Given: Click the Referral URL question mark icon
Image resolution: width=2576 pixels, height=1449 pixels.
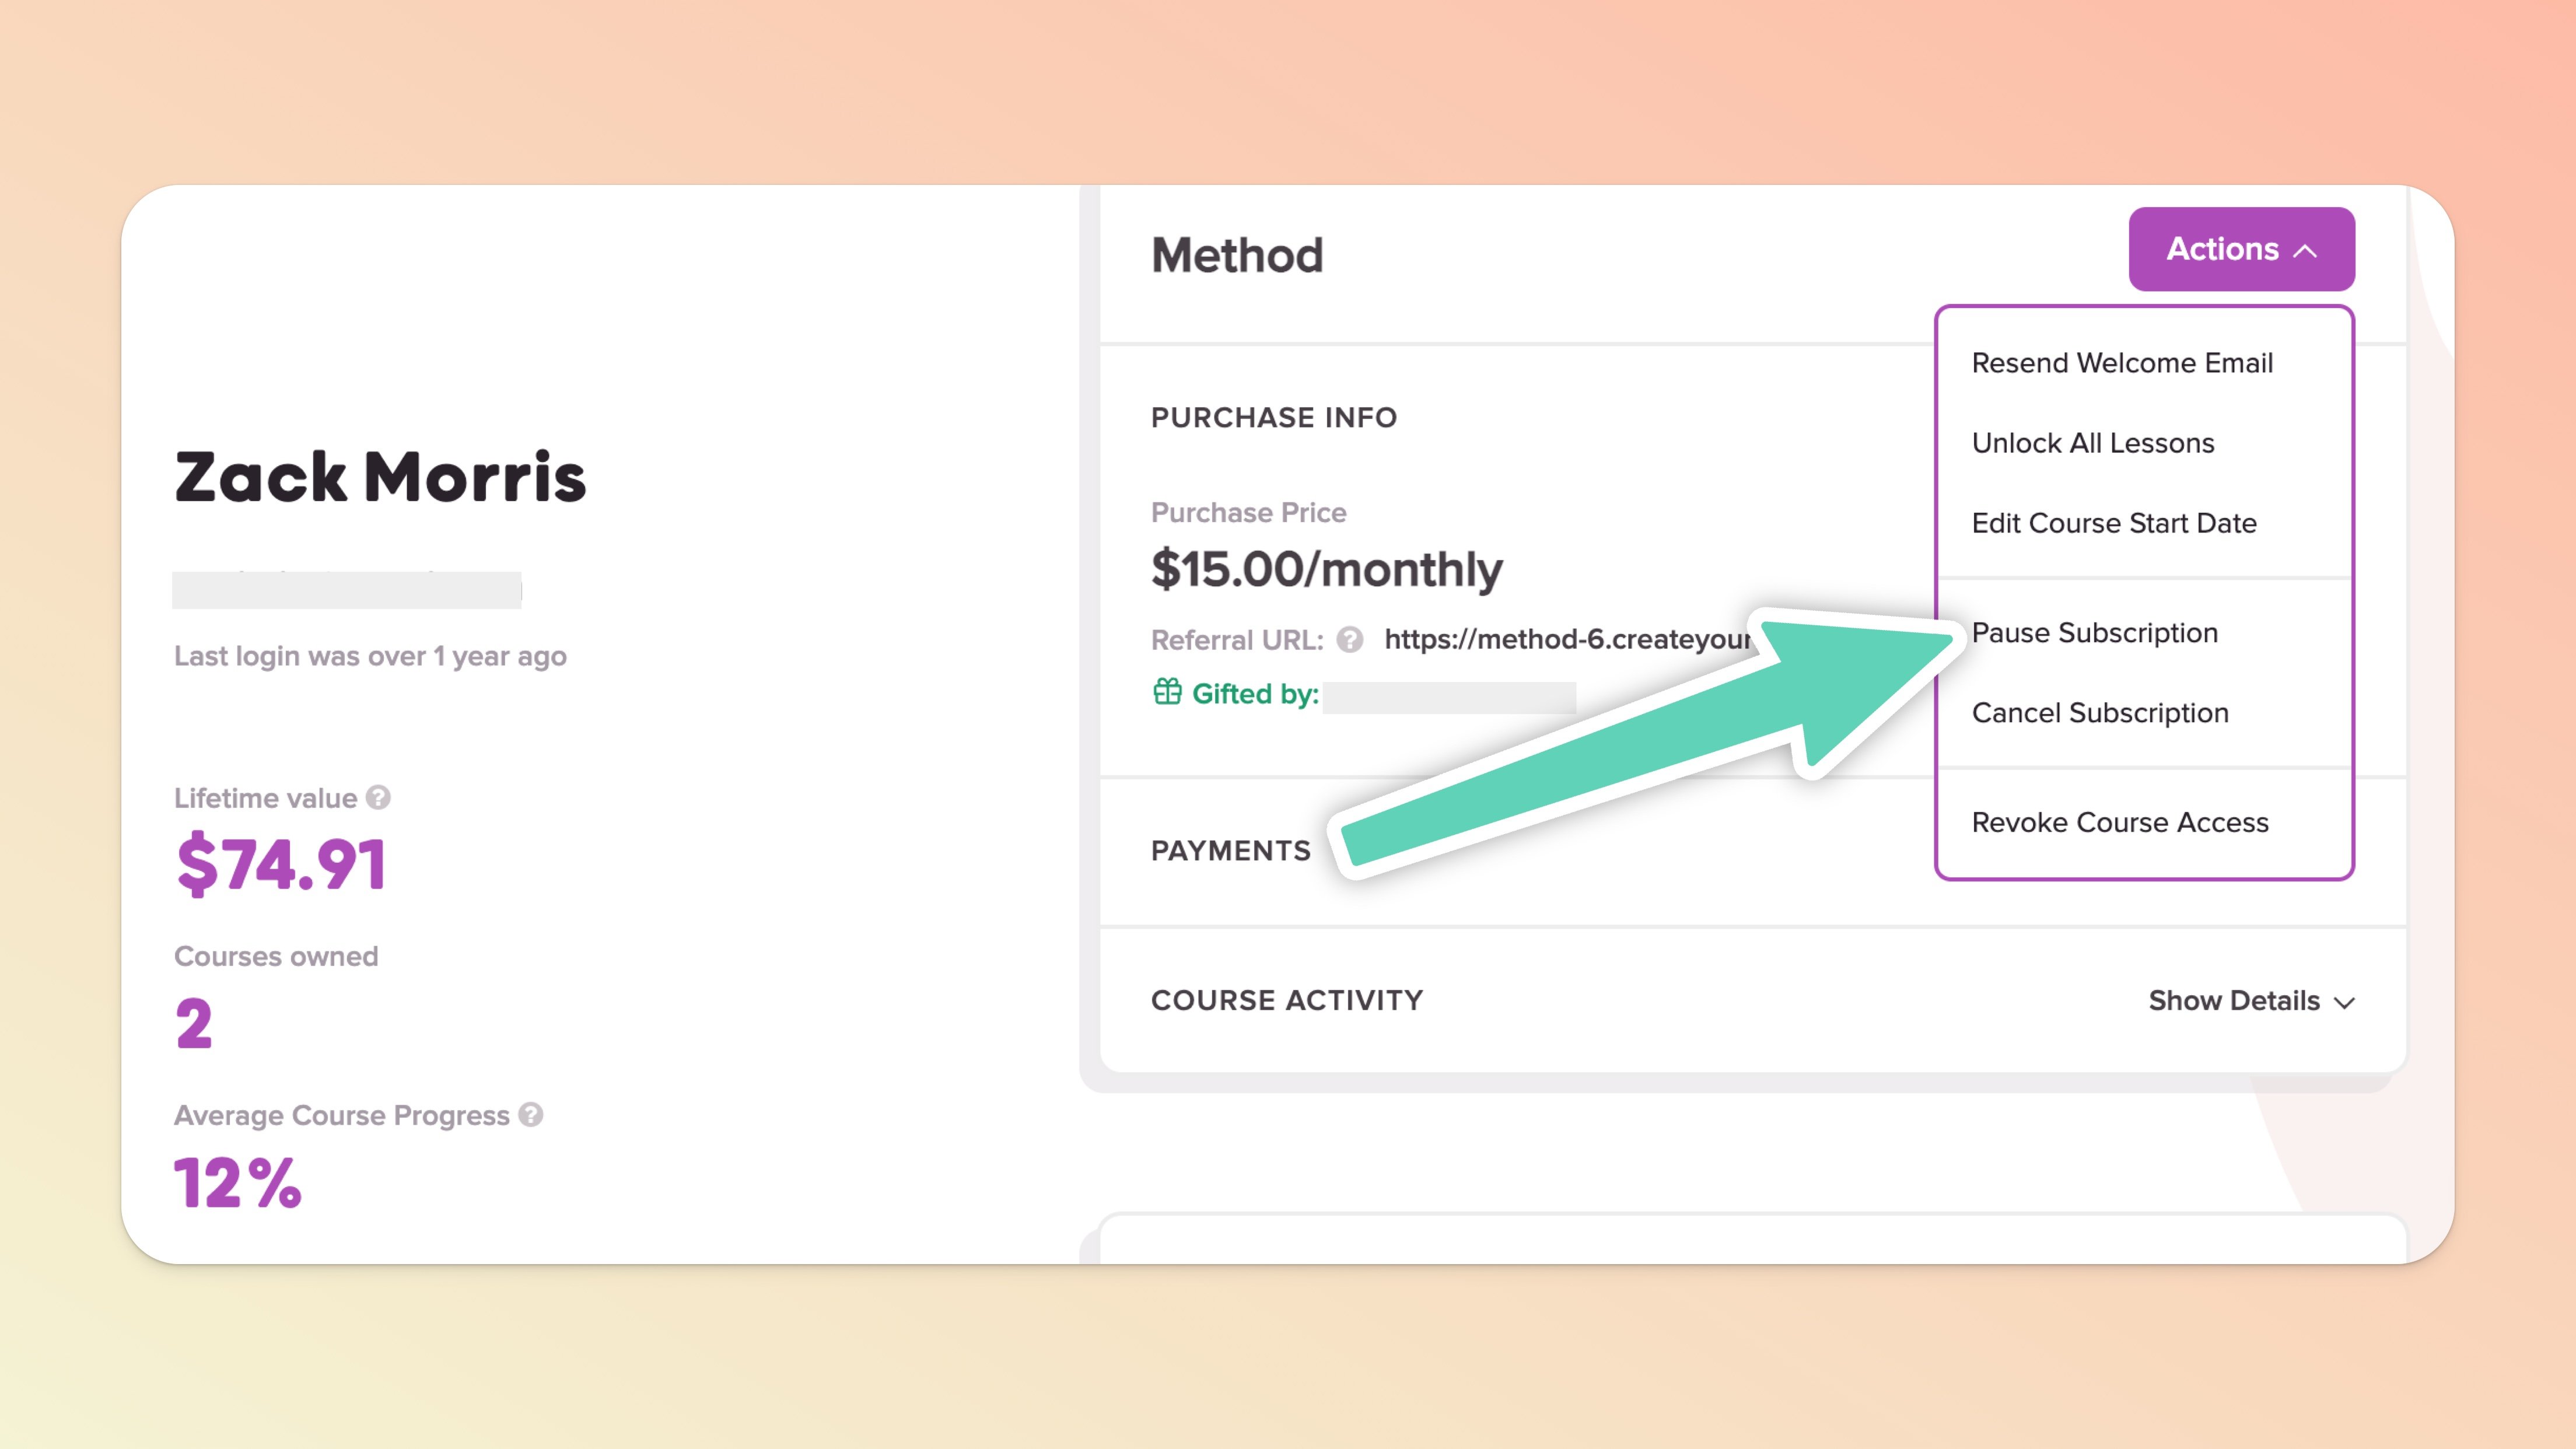Looking at the screenshot, I should tap(1350, 639).
